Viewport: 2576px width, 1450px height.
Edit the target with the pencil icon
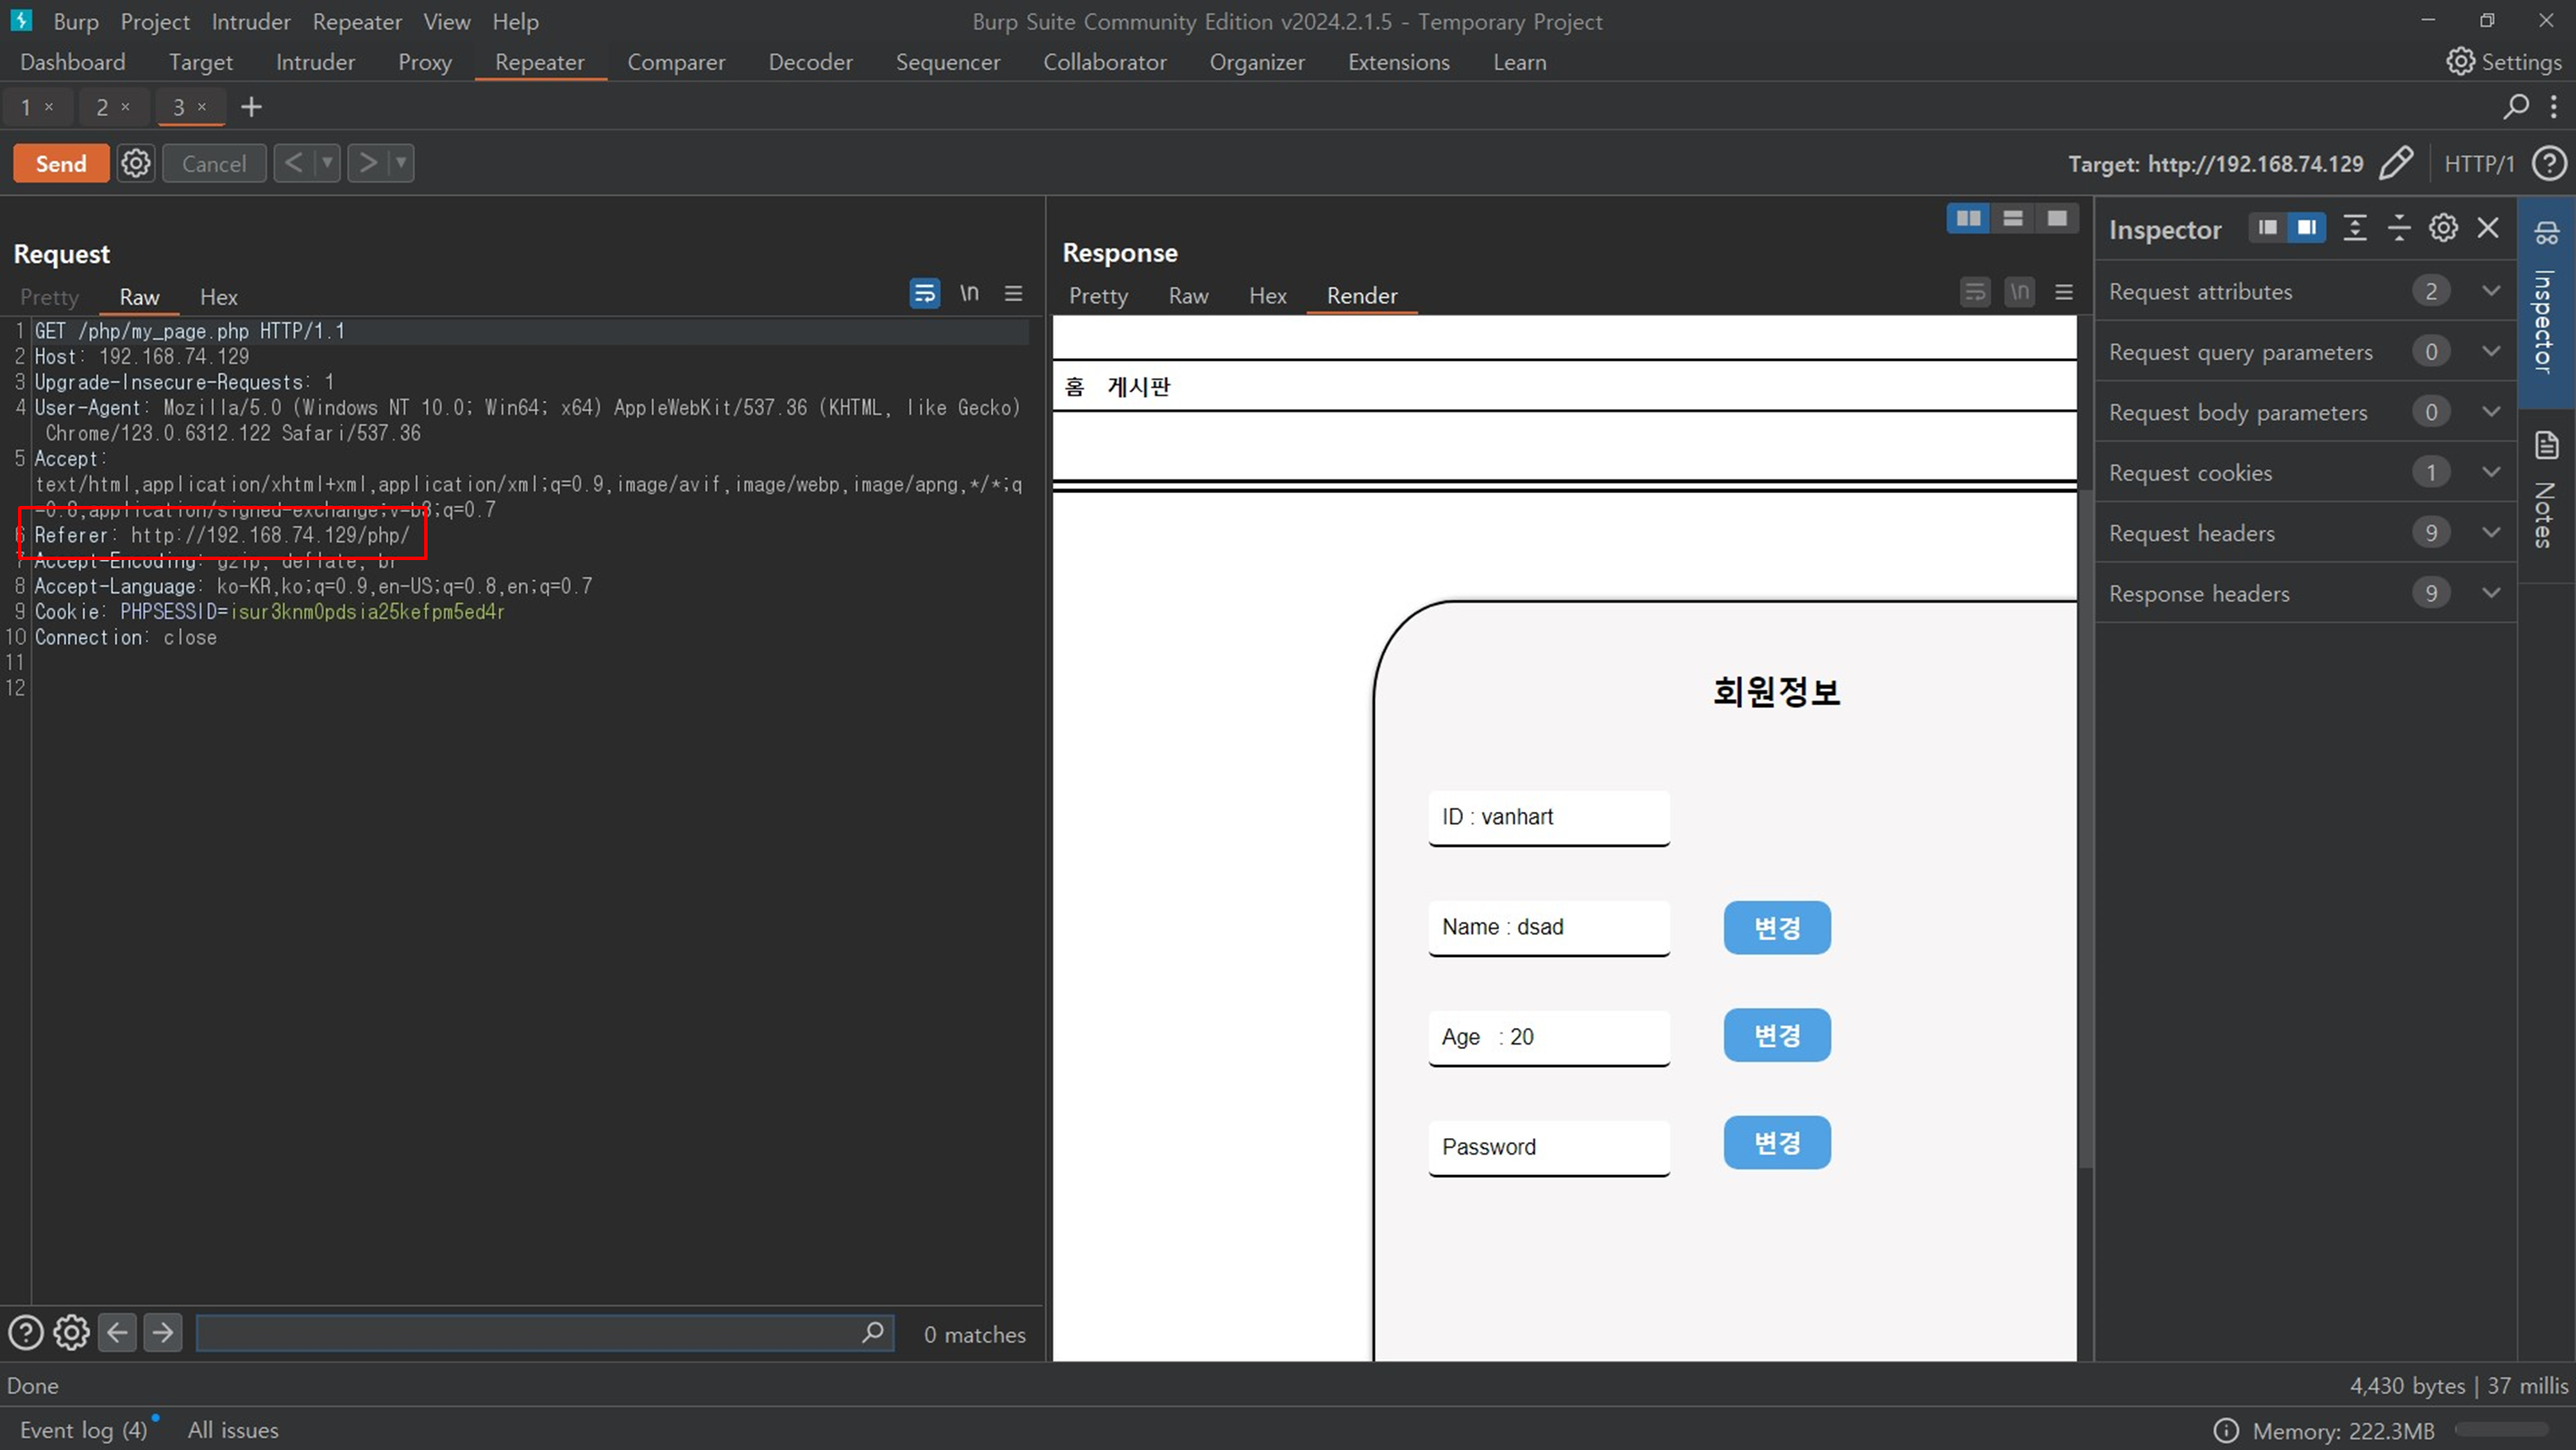[2396, 163]
